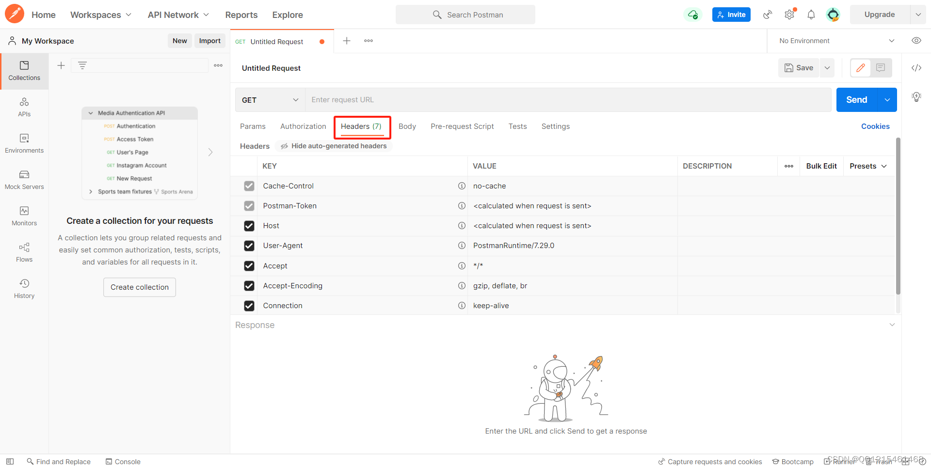Toggle the Cache-Control header checkbox
Image resolution: width=931 pixels, height=468 pixels.
[x=249, y=186]
